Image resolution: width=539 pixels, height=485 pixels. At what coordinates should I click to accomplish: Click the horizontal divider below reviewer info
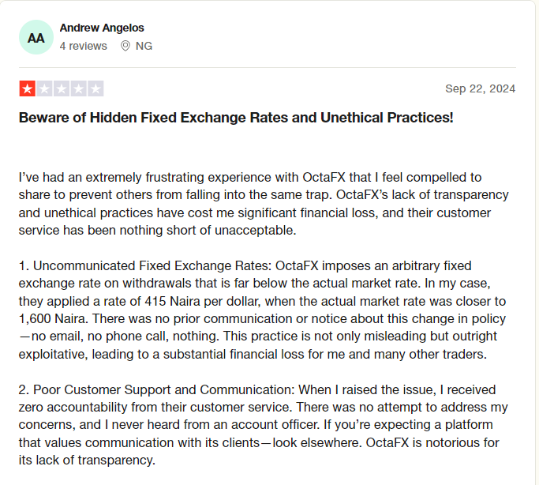point(268,67)
